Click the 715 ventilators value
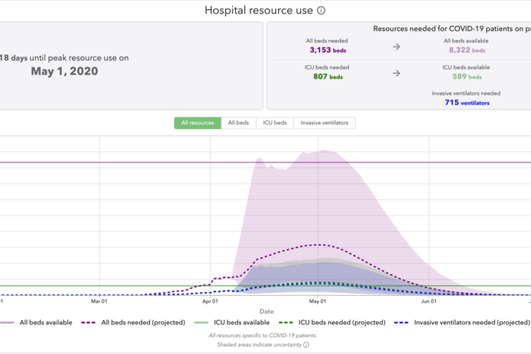The image size is (531, 354). pos(467,102)
